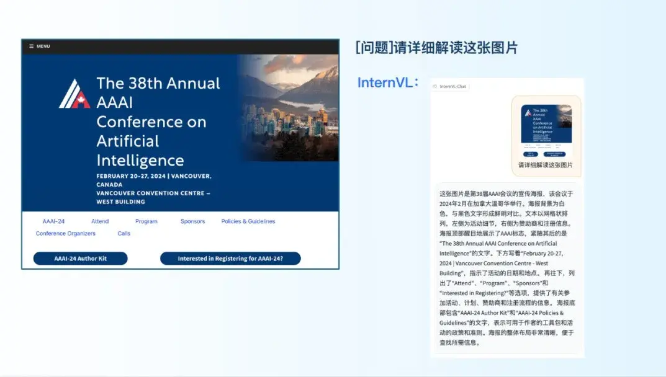The image size is (666, 377).
Task: Click the question header 请详细解读这张图片
Action: 437,48
